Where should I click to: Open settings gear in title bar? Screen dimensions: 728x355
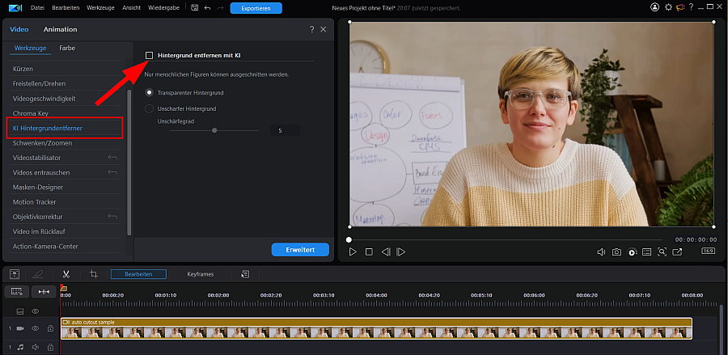point(669,7)
